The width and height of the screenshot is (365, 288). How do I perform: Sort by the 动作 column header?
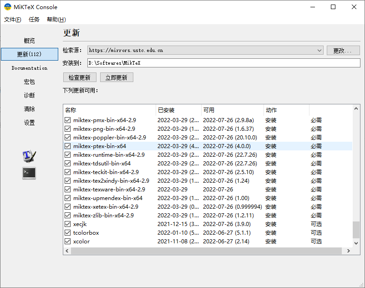[287, 110]
